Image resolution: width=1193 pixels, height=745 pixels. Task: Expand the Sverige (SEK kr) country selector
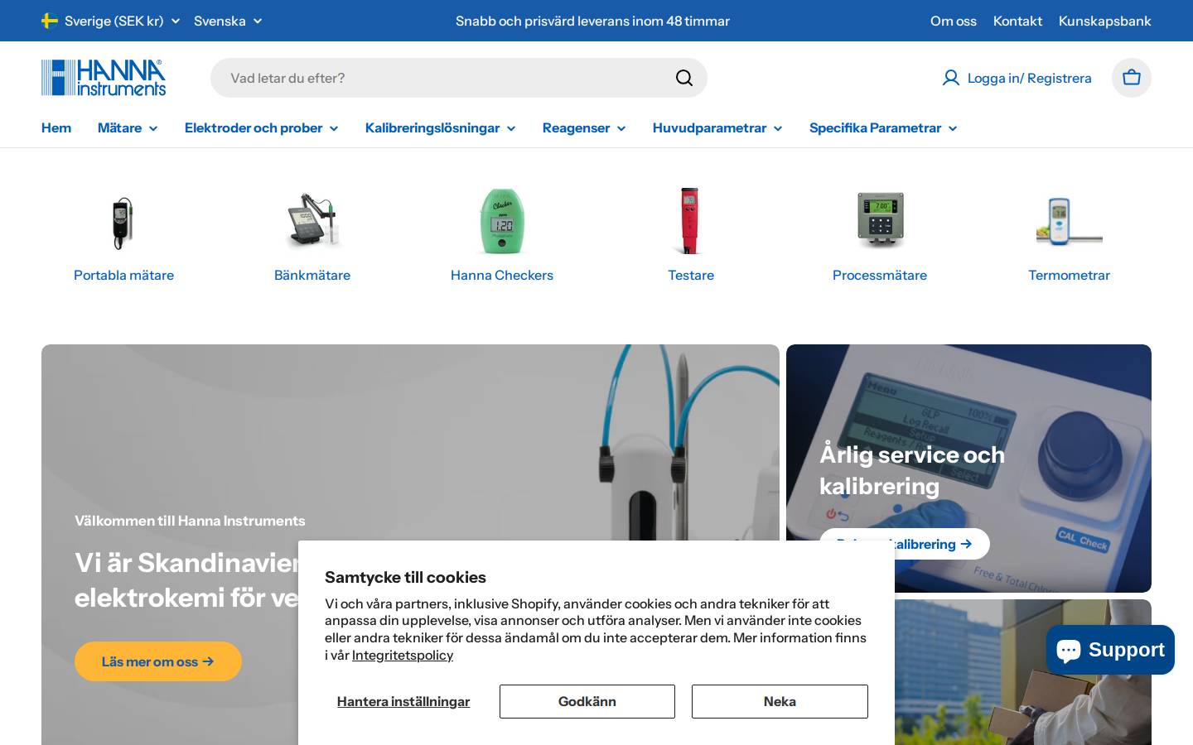point(110,21)
